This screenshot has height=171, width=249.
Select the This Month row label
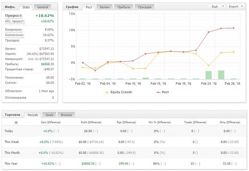12,153
